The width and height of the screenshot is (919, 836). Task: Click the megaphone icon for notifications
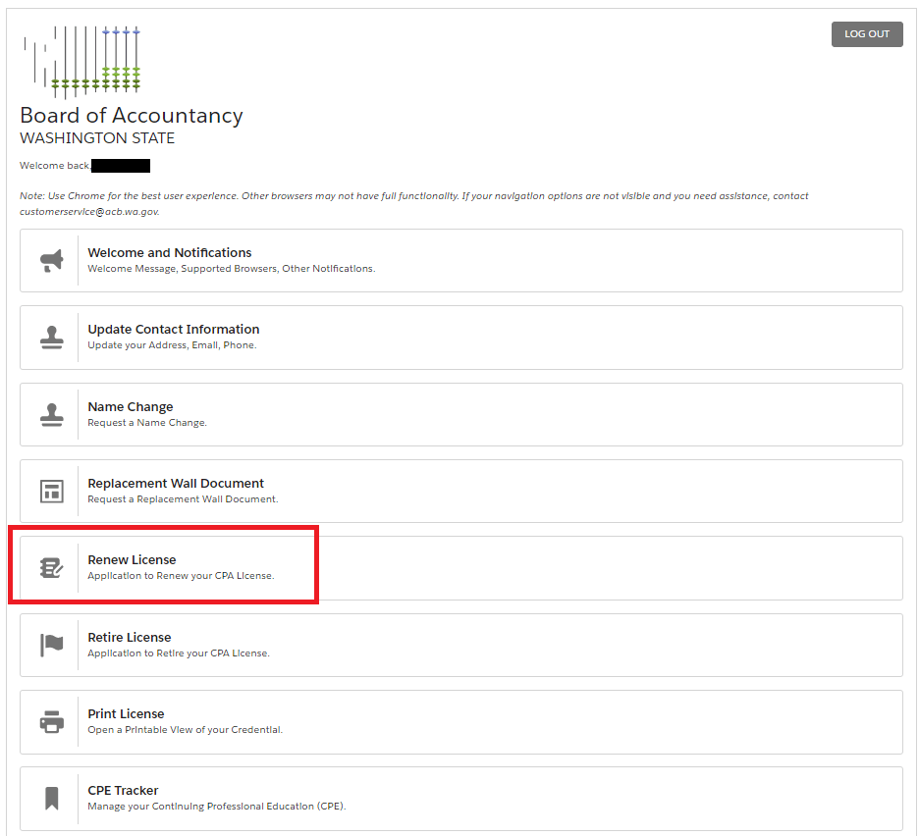pyautogui.click(x=51, y=260)
